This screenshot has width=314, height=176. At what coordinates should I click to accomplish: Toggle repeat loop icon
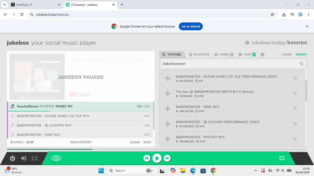click(x=282, y=158)
